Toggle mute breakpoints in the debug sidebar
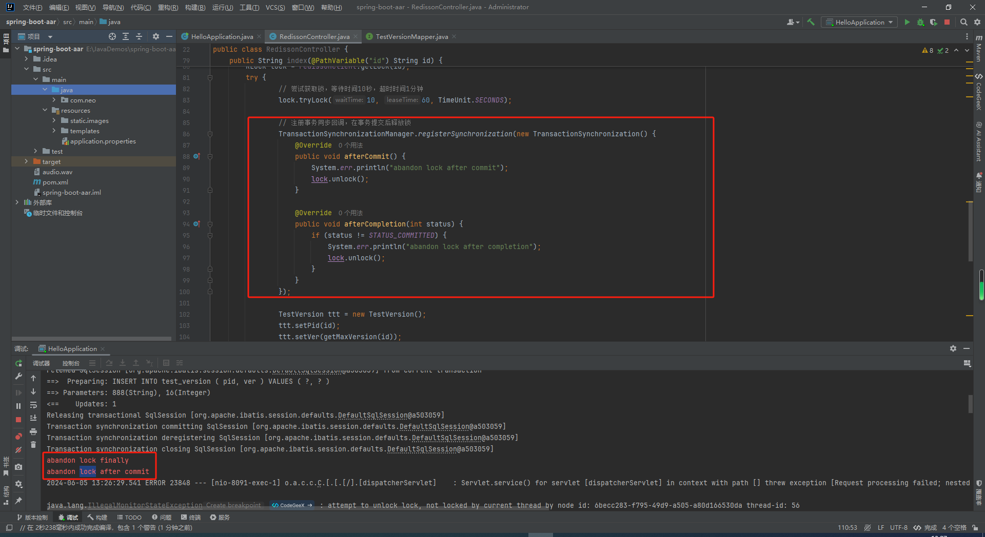 [x=18, y=450]
